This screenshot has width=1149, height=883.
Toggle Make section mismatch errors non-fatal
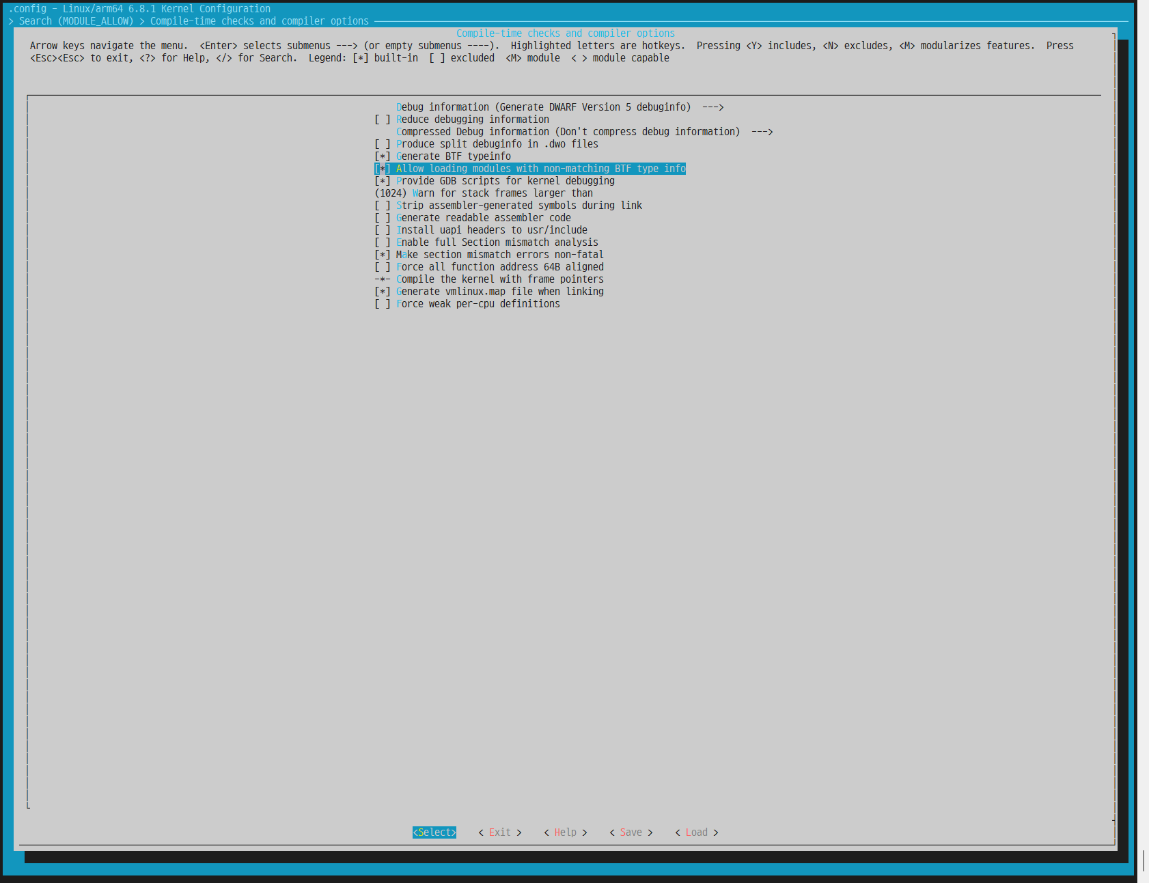[489, 255]
